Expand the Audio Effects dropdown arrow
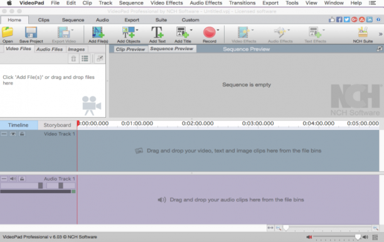The width and height of the screenshot is (384, 242). 289,30
